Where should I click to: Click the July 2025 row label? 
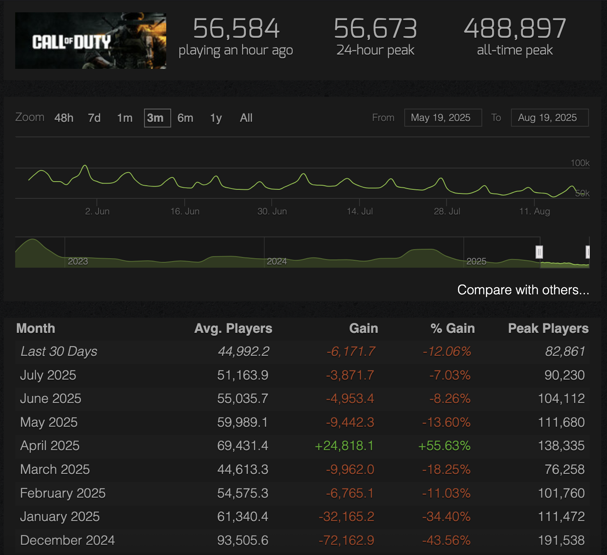[x=48, y=375]
